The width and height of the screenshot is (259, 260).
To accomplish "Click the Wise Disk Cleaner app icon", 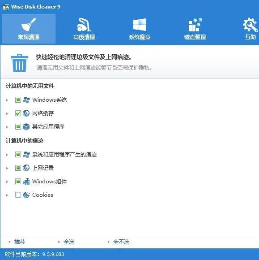I will click(6, 7).
